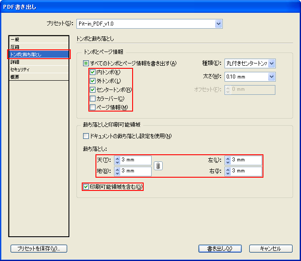Enable the ページ情報 checkbox
301x261 pixels.
pyautogui.click(x=92, y=108)
